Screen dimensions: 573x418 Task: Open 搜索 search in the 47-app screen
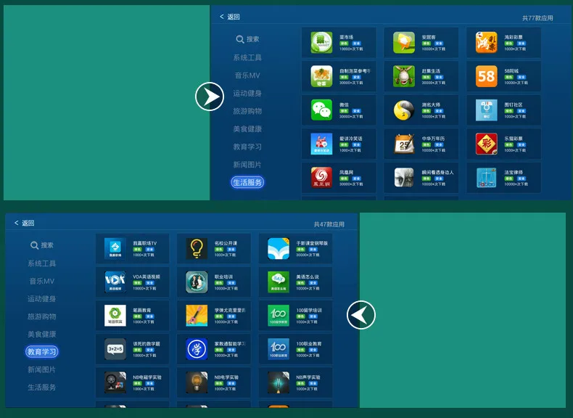coord(41,245)
